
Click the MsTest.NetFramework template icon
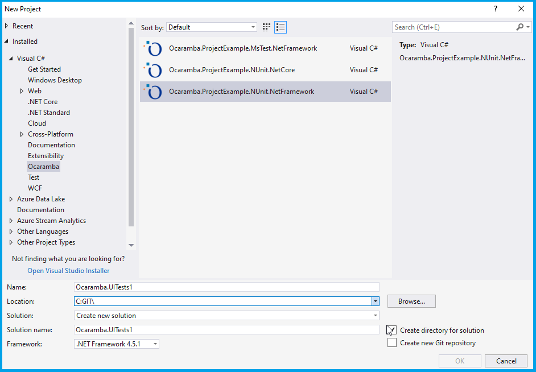pos(152,48)
